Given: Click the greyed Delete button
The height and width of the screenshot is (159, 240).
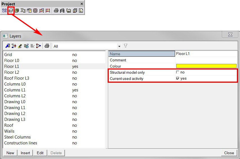Looking at the screenshot, I should click(x=56, y=153).
